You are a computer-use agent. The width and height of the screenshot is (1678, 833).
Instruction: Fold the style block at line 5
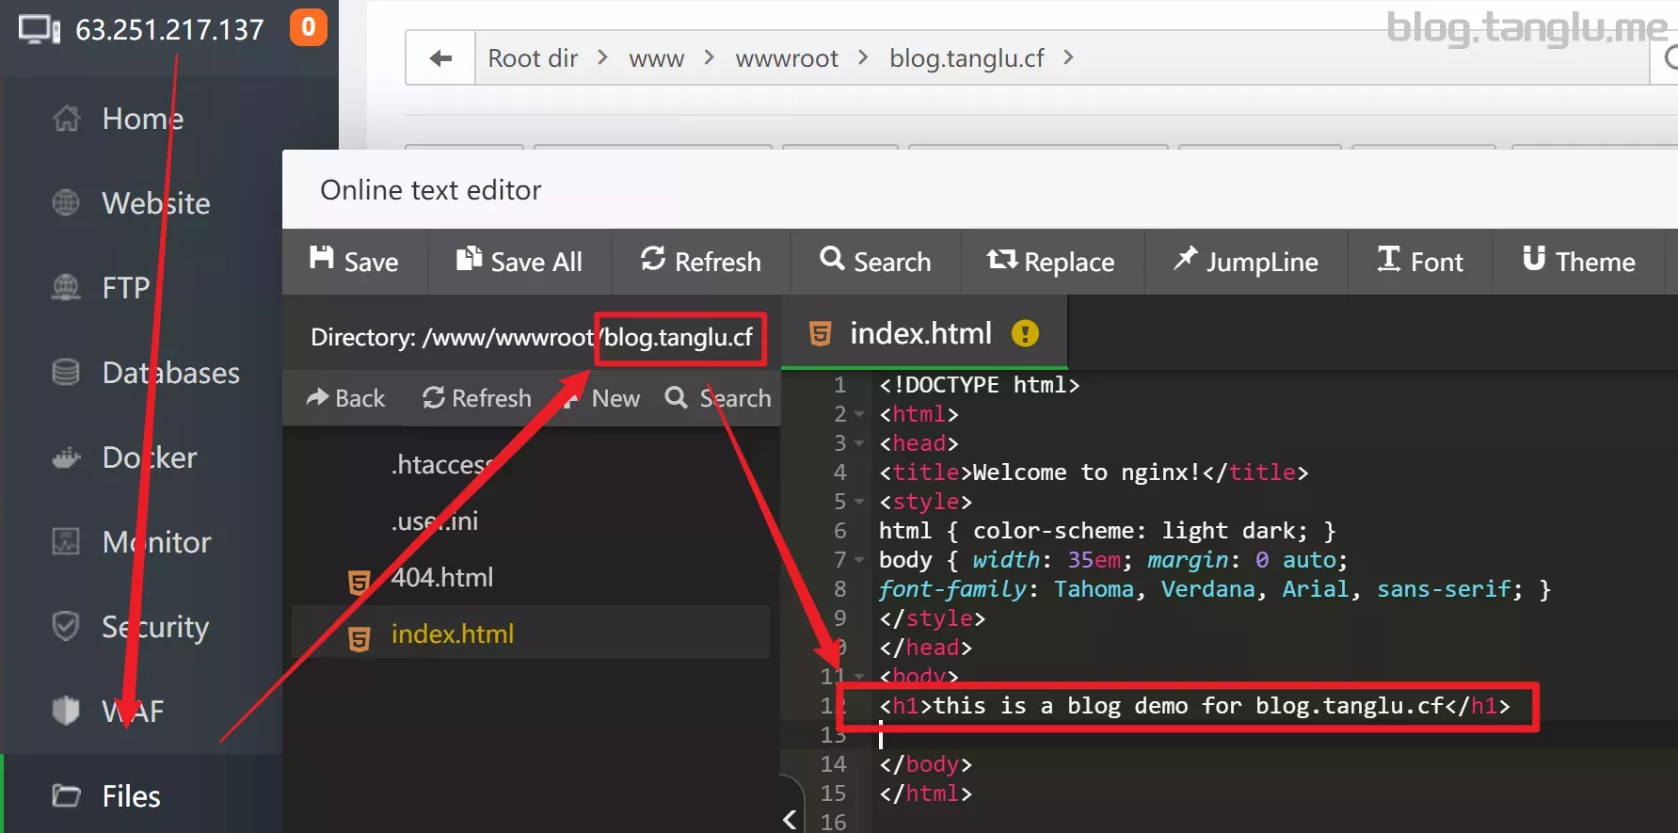859,502
